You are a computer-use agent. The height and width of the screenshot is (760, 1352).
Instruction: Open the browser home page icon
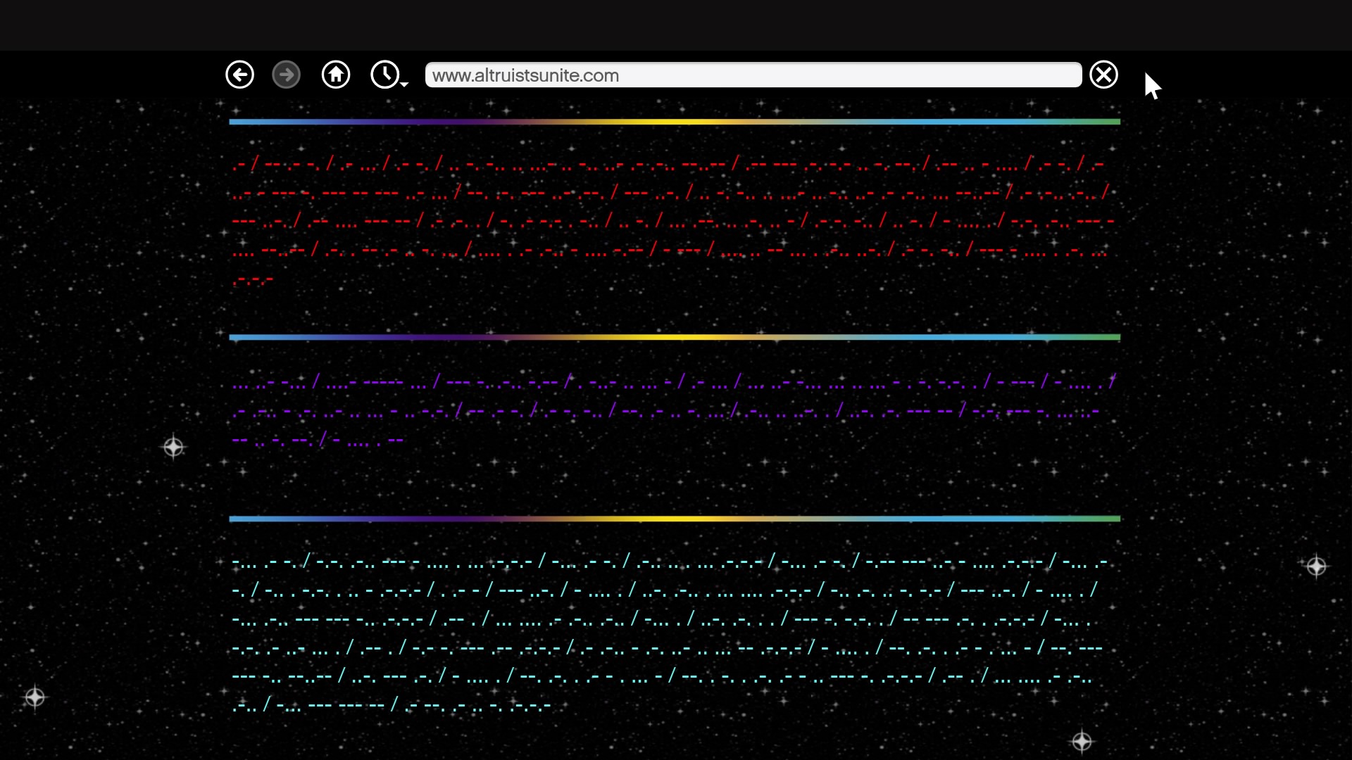click(336, 75)
